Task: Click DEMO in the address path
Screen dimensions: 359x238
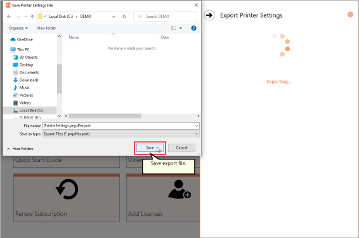Action: pyautogui.click(x=86, y=16)
